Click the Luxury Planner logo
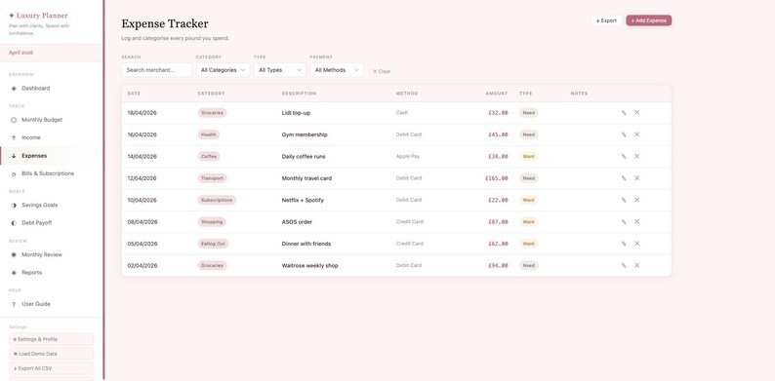Image resolution: width=775 pixels, height=381 pixels. pyautogui.click(x=38, y=16)
